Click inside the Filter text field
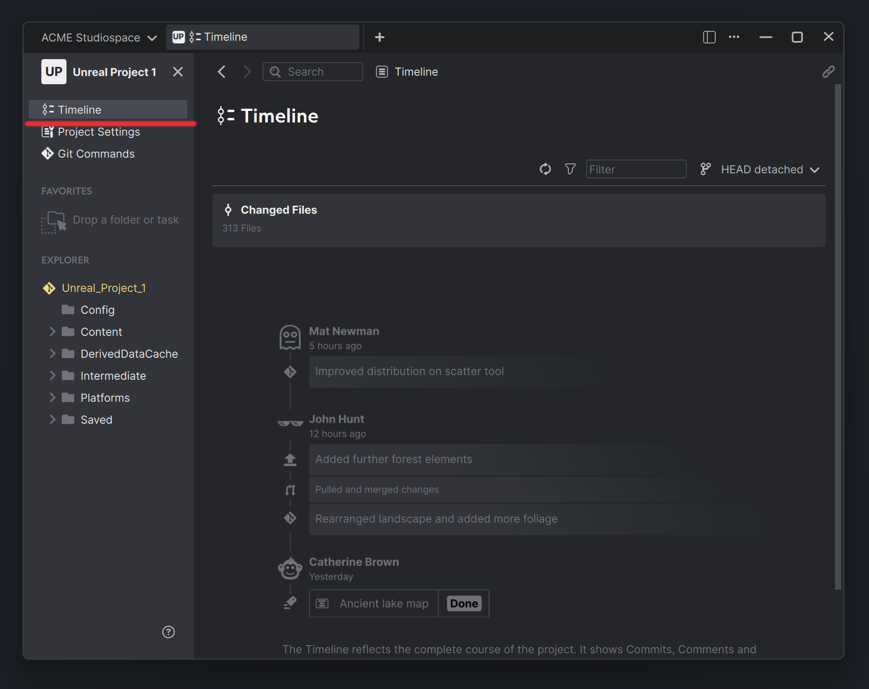The image size is (869, 689). (636, 169)
